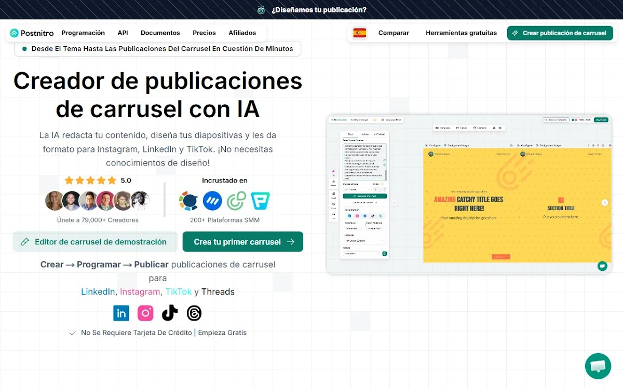Click the multicolored ring platform logo
Viewport: 623px width, 389px height.
188,200
